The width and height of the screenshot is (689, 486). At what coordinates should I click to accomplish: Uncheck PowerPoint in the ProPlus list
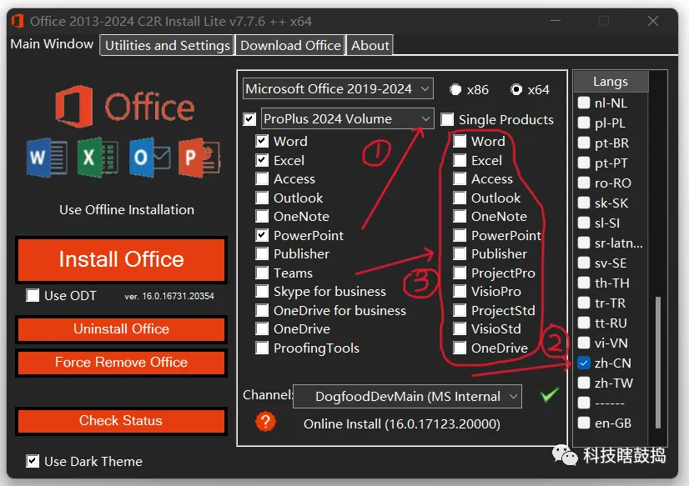point(262,235)
